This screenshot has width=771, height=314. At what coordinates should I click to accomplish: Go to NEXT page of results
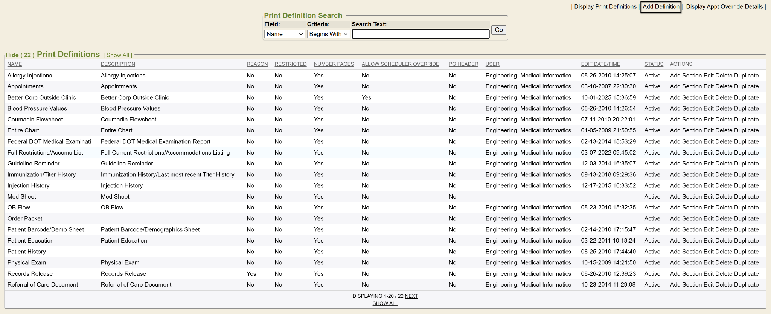point(411,296)
